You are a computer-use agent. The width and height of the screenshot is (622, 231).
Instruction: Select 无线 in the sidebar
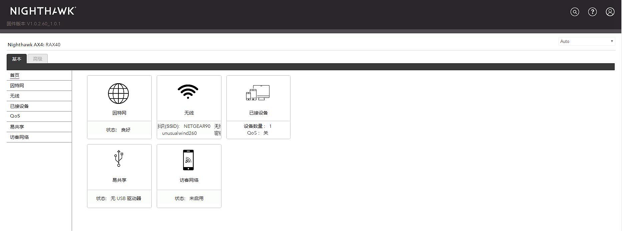pyautogui.click(x=15, y=96)
